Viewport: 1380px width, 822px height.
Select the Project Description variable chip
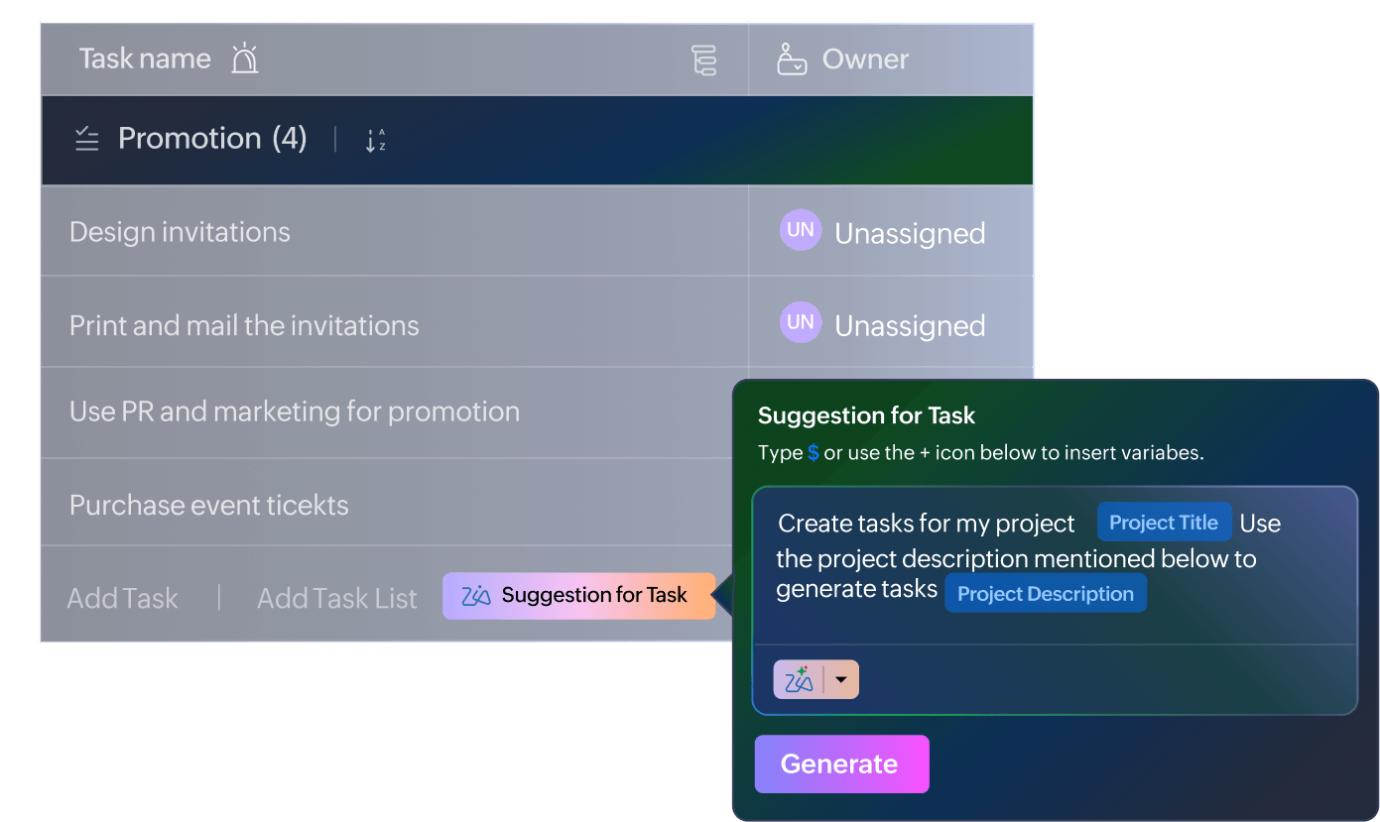click(1045, 592)
